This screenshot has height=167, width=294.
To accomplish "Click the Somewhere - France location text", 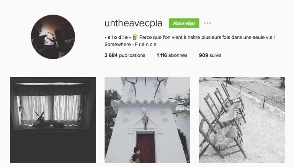I will pyautogui.click(x=131, y=45).
